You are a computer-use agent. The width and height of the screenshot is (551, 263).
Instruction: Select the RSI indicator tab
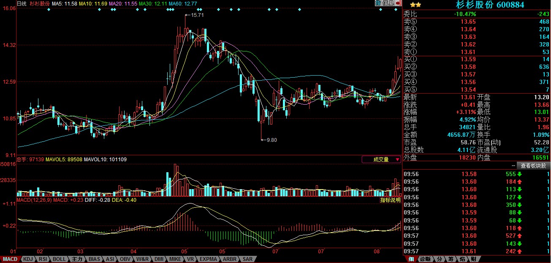click(x=43, y=259)
